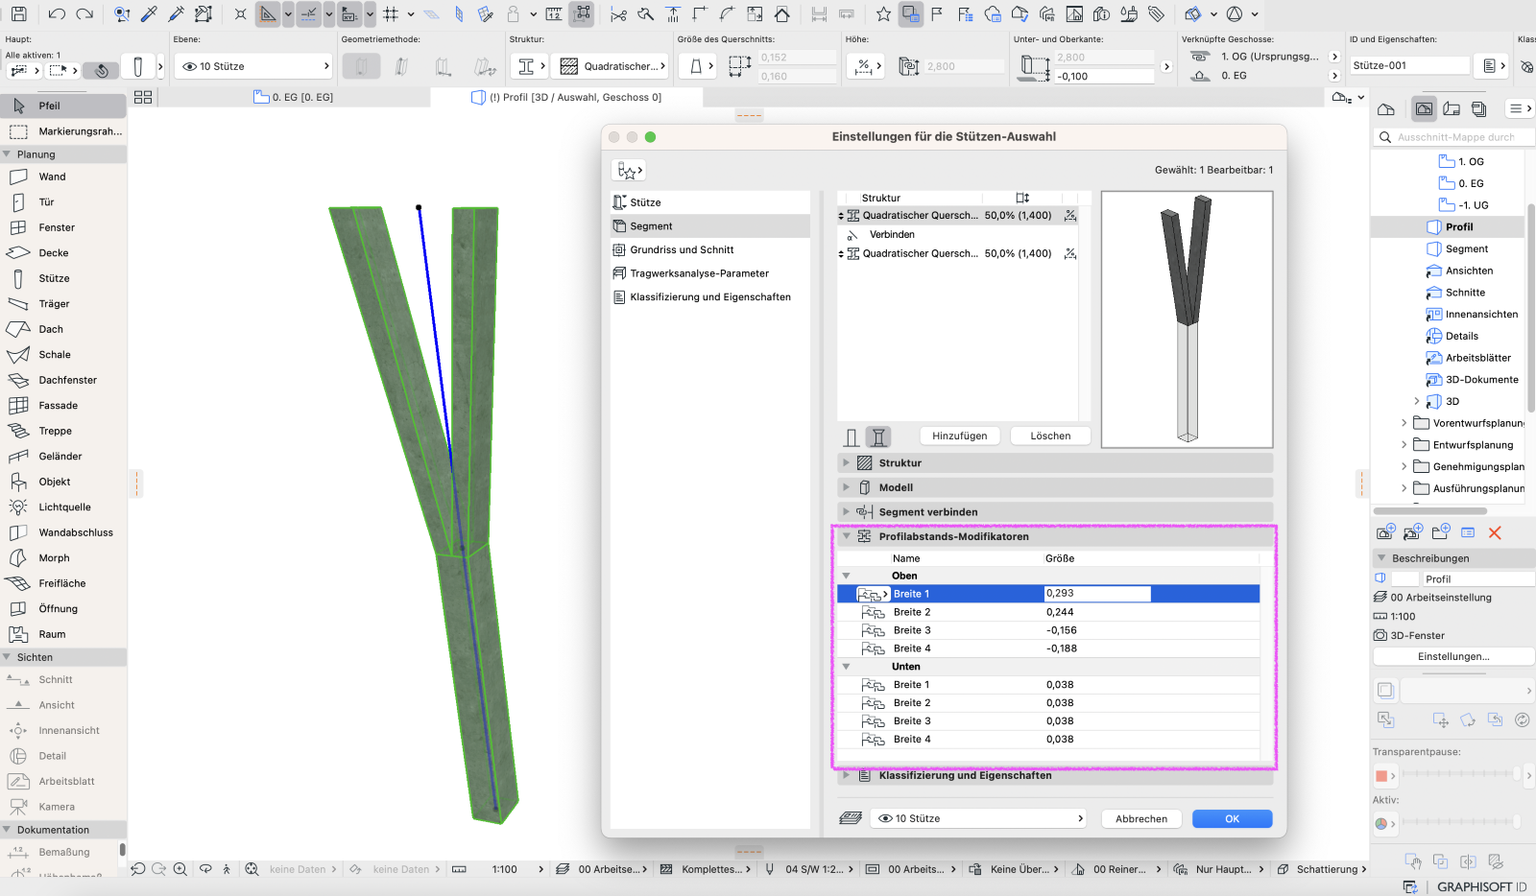The image size is (1536, 896).
Task: Confirm dialog with OK button
Action: pyautogui.click(x=1233, y=818)
